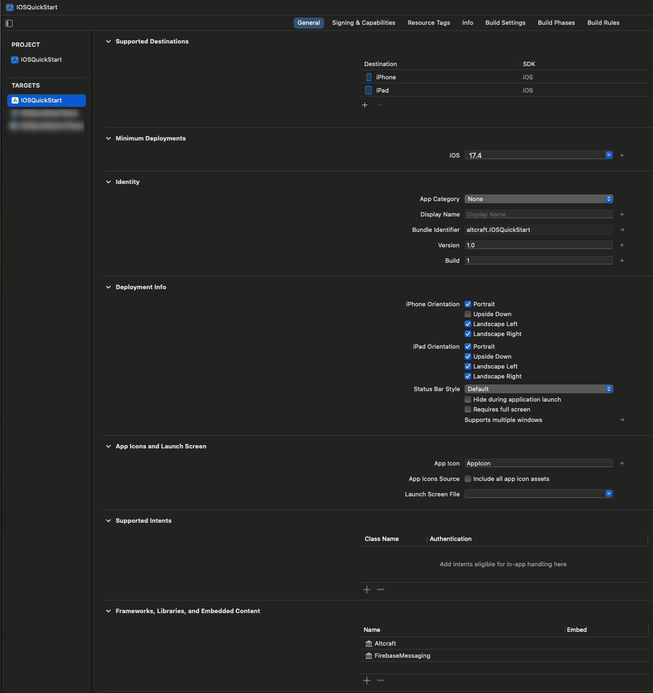
Task: Click the arrow beside Supports multiple windows
Action: pyautogui.click(x=622, y=420)
